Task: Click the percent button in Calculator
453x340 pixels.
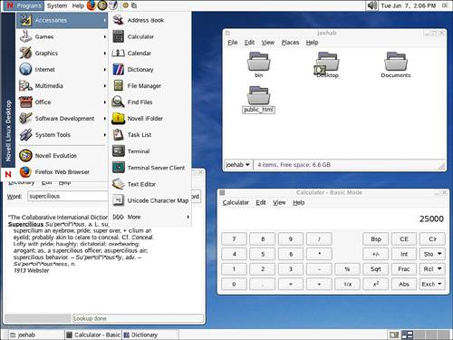Action: point(347,269)
